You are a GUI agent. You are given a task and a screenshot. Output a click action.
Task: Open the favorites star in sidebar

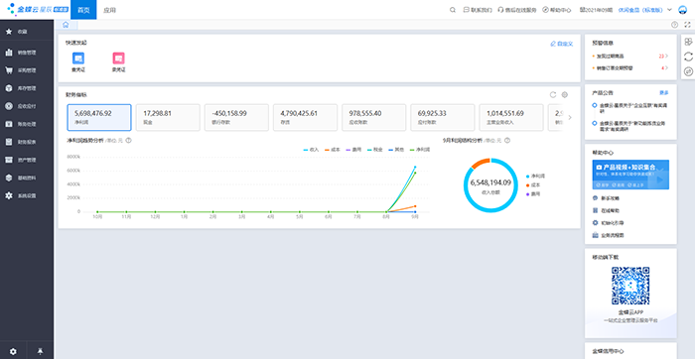coord(9,32)
